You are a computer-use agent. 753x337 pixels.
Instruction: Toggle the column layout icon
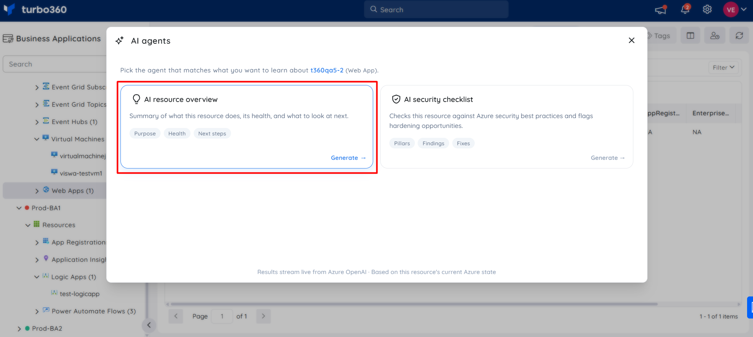pos(690,36)
